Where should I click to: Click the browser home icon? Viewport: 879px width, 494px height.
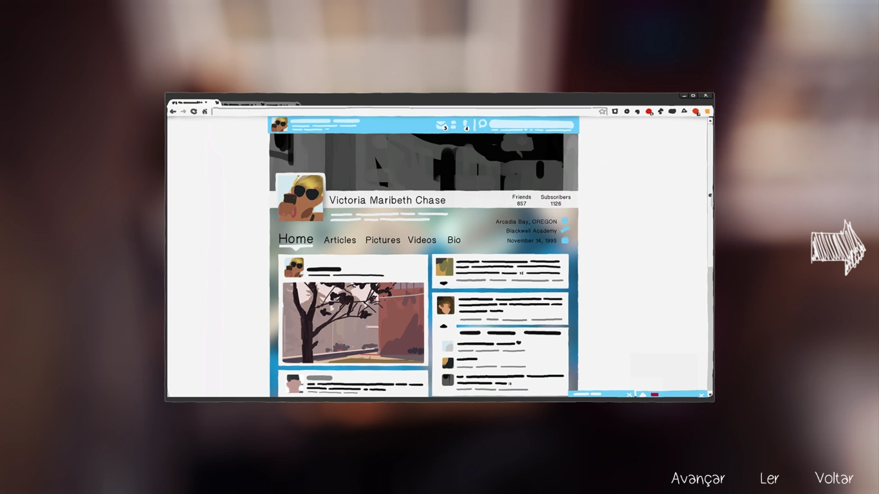pyautogui.click(x=205, y=111)
